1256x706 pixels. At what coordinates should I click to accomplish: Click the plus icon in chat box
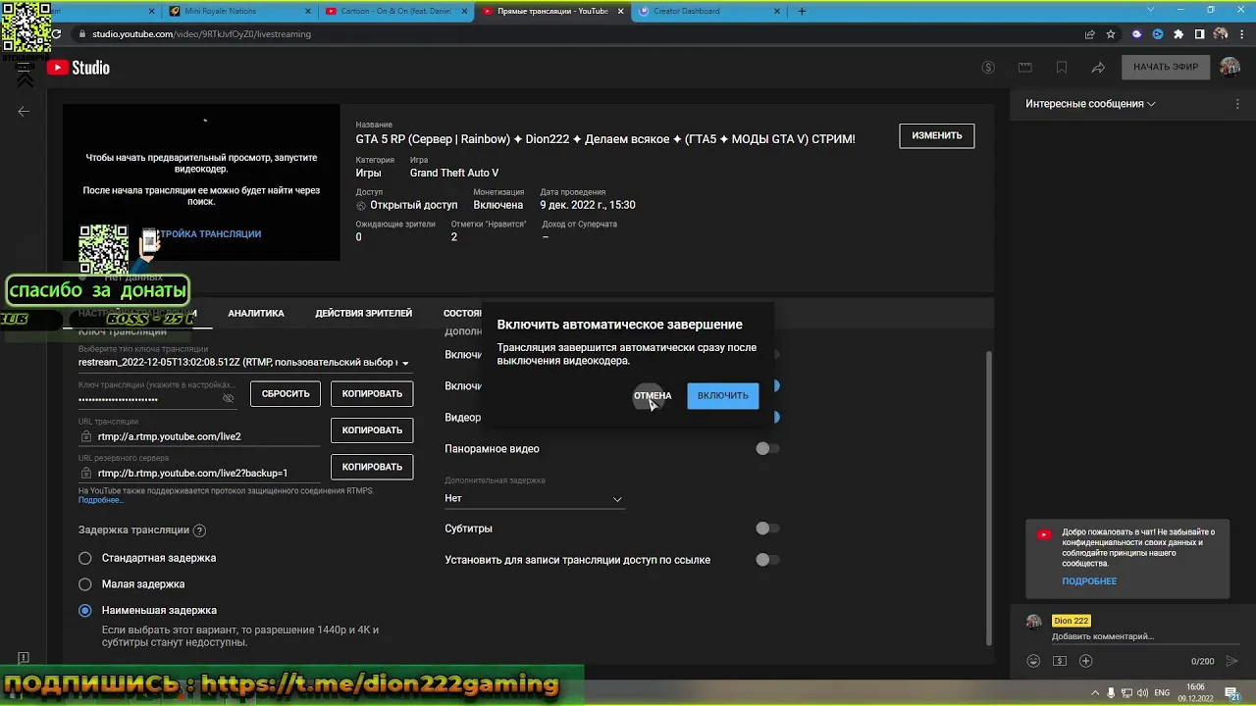1085,661
